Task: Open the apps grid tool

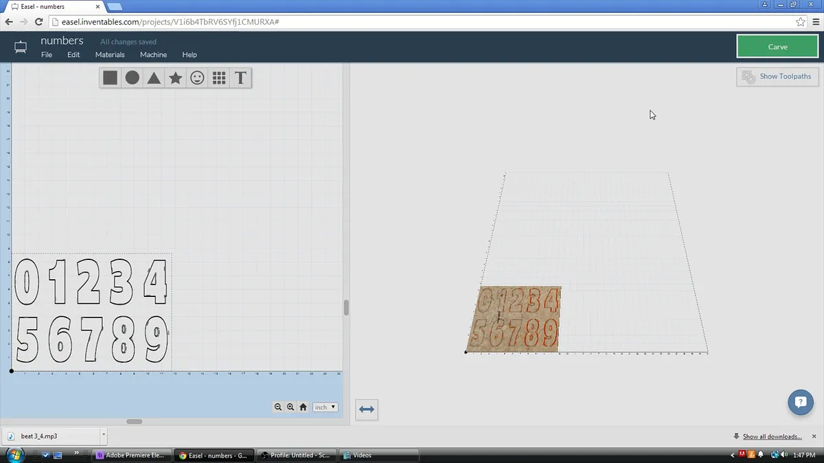Action: 219,78
